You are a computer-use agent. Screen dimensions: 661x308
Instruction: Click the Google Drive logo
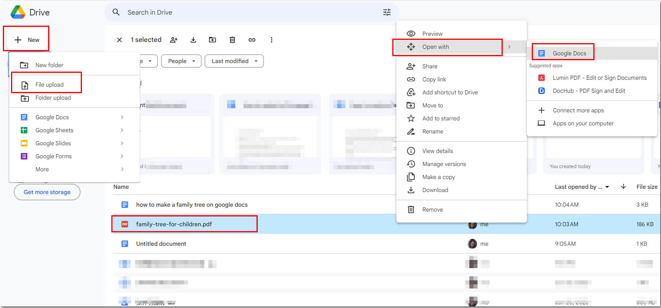pyautogui.click(x=18, y=12)
